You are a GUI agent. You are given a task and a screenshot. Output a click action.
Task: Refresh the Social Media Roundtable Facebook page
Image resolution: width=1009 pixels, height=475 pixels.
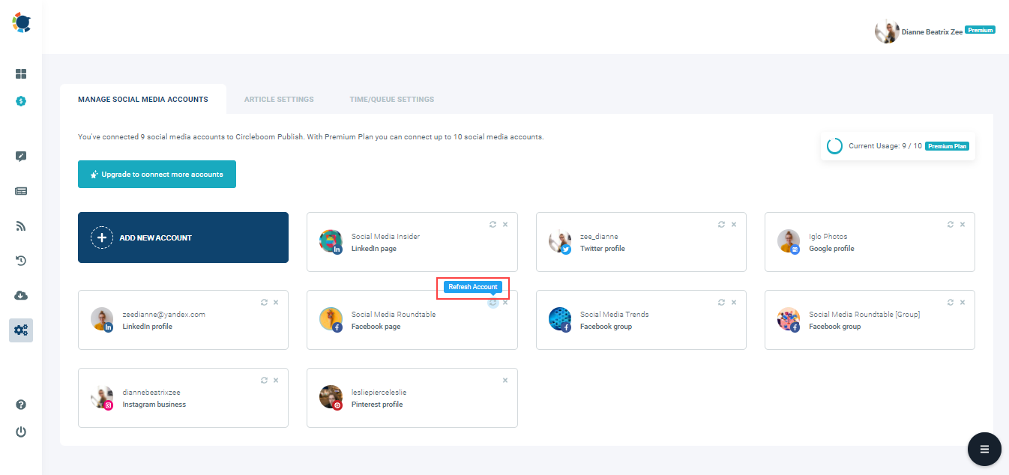click(493, 302)
